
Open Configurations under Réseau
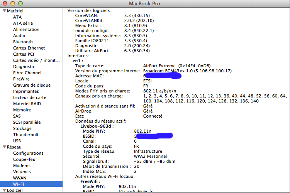tap(28, 153)
